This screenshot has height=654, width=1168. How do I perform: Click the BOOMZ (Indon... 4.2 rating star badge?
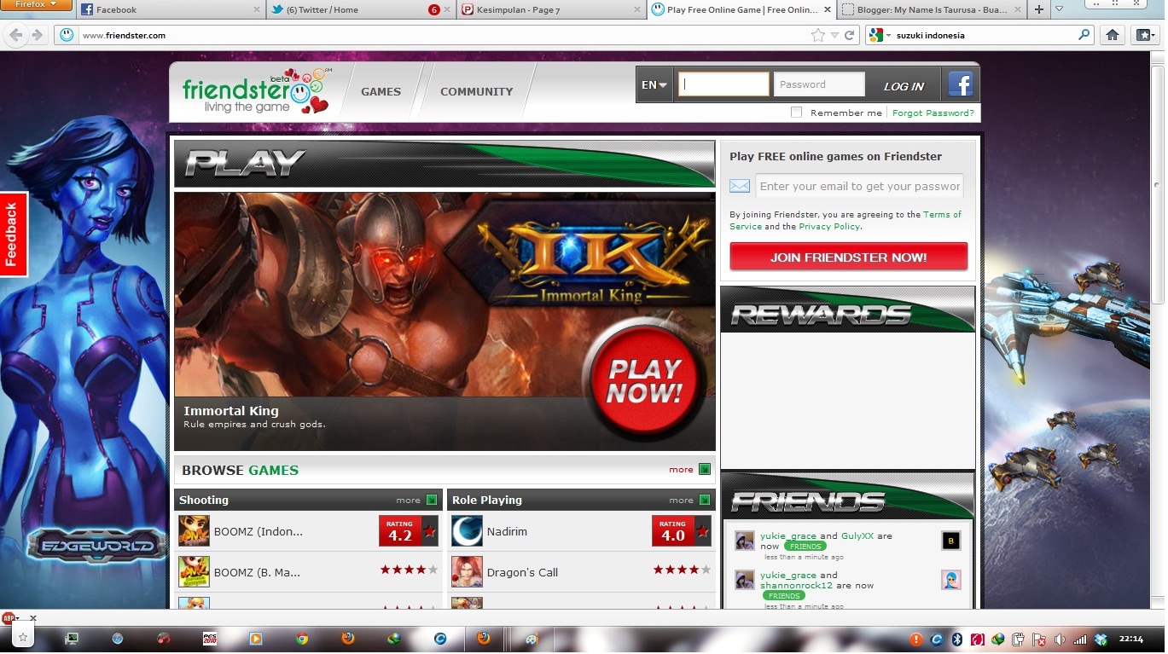(408, 531)
